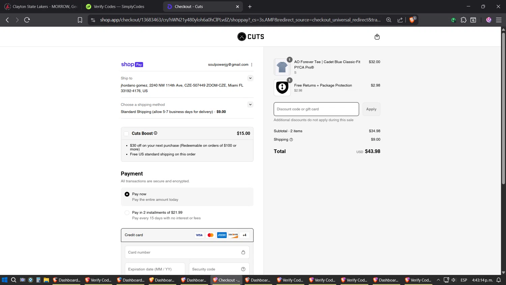The image size is (506, 285).
Task: Click the American Express logo
Action: point(222,235)
